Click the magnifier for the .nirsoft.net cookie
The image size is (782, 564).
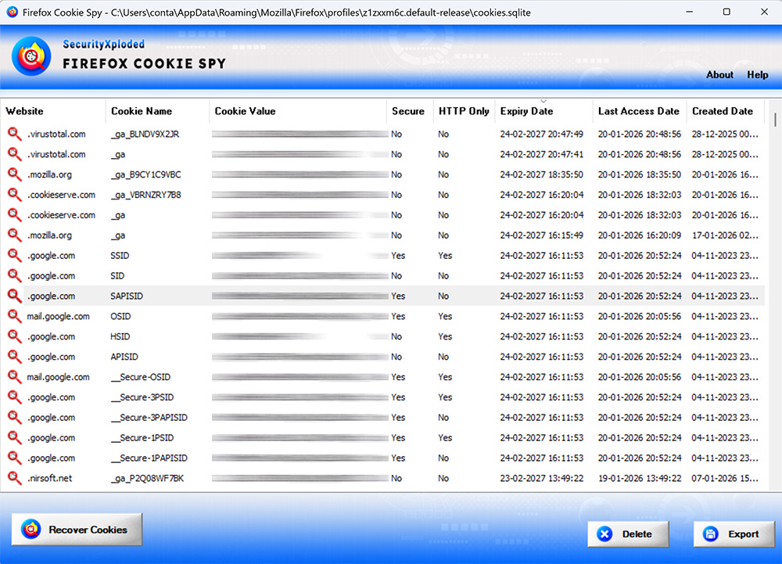click(14, 478)
